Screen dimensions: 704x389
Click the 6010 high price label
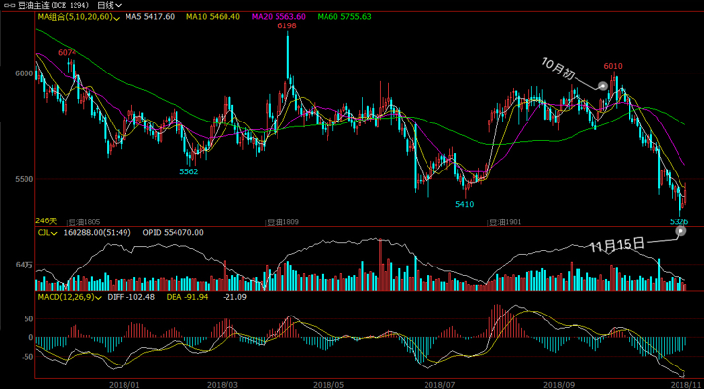pyautogui.click(x=613, y=66)
